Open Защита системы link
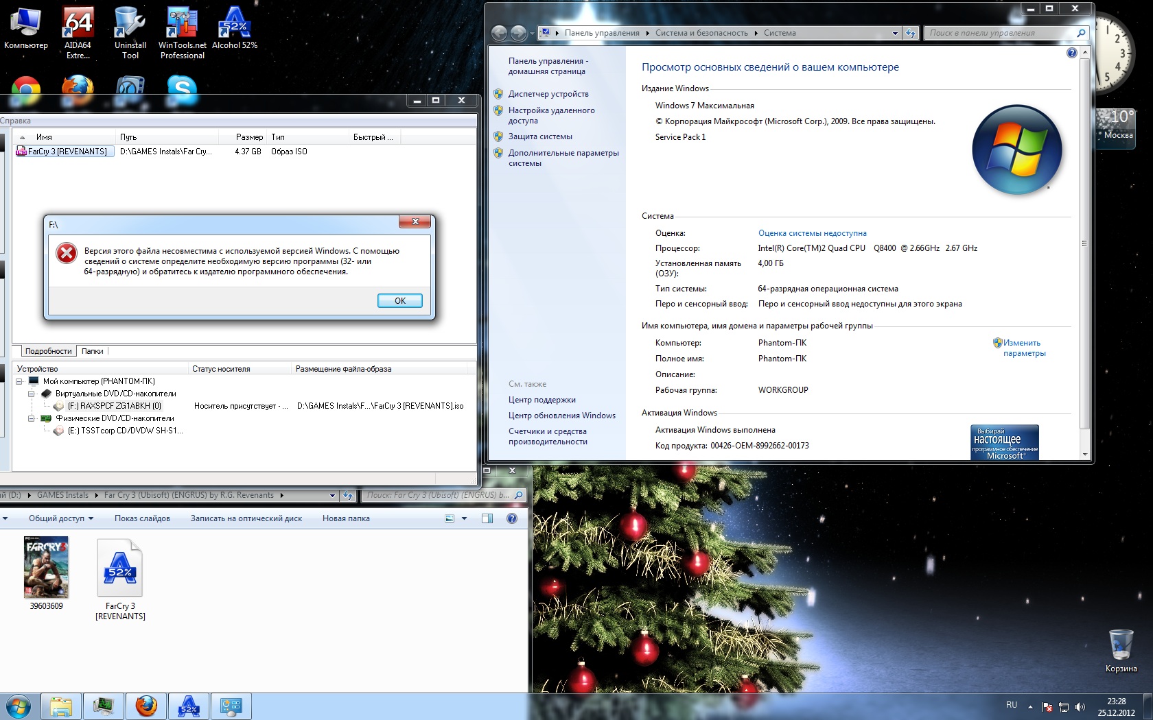The height and width of the screenshot is (720, 1153). (540, 136)
